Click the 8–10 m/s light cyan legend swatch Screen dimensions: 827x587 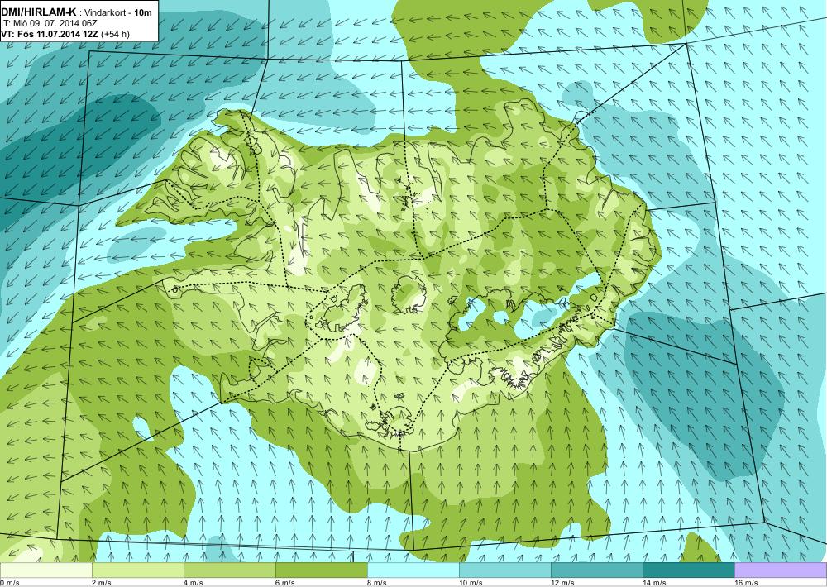coord(413,570)
